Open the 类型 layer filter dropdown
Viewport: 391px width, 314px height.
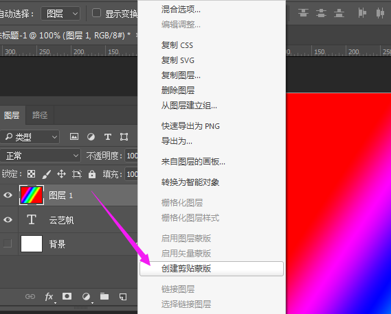(x=30, y=137)
